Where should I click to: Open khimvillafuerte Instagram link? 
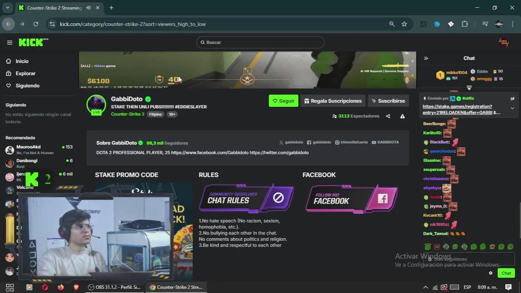pos(351,142)
